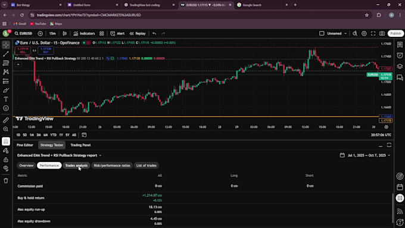
Task: Open the chats panel icon
Action: click(400, 77)
